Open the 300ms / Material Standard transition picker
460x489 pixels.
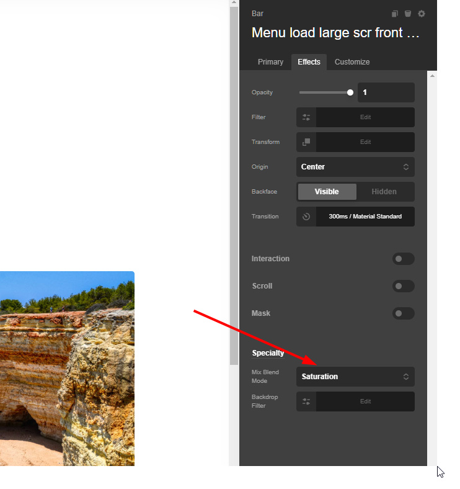[x=365, y=217]
